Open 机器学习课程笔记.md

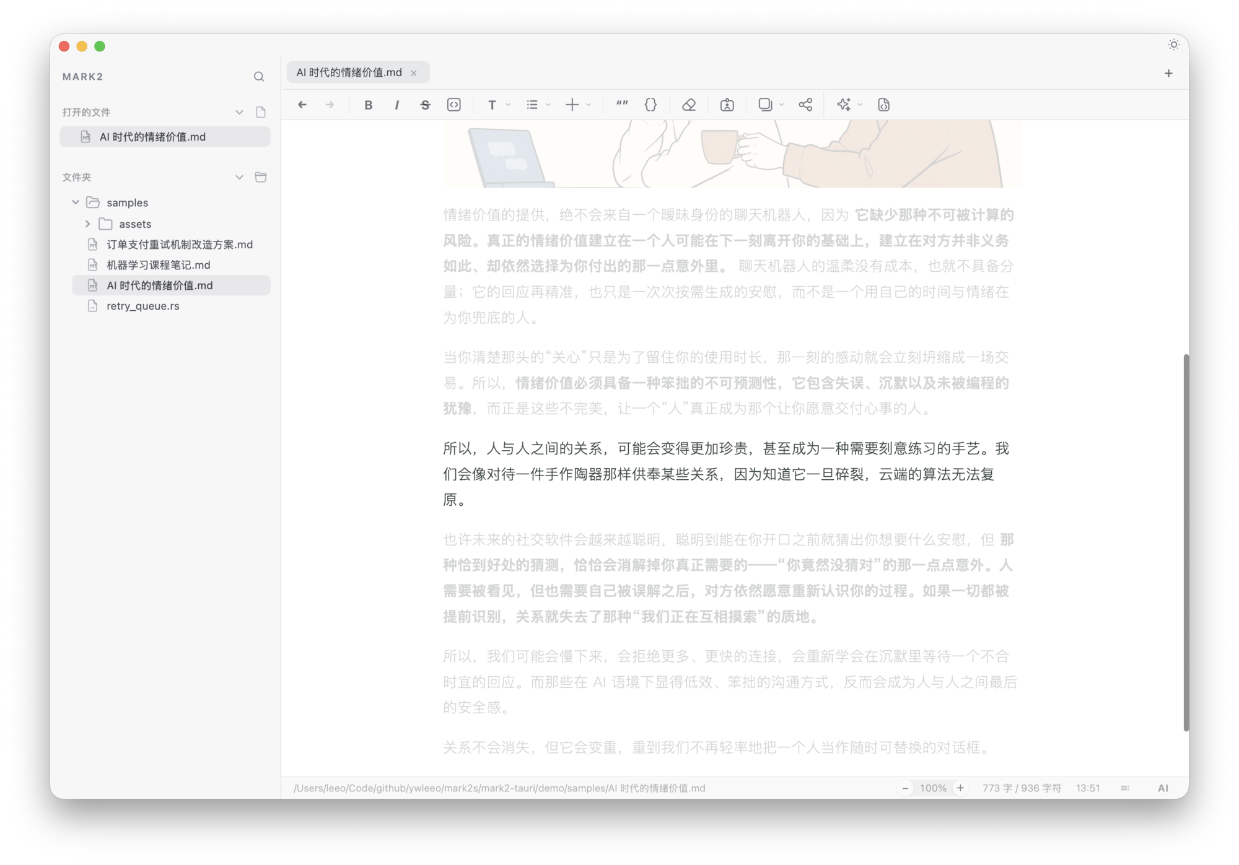click(x=171, y=265)
